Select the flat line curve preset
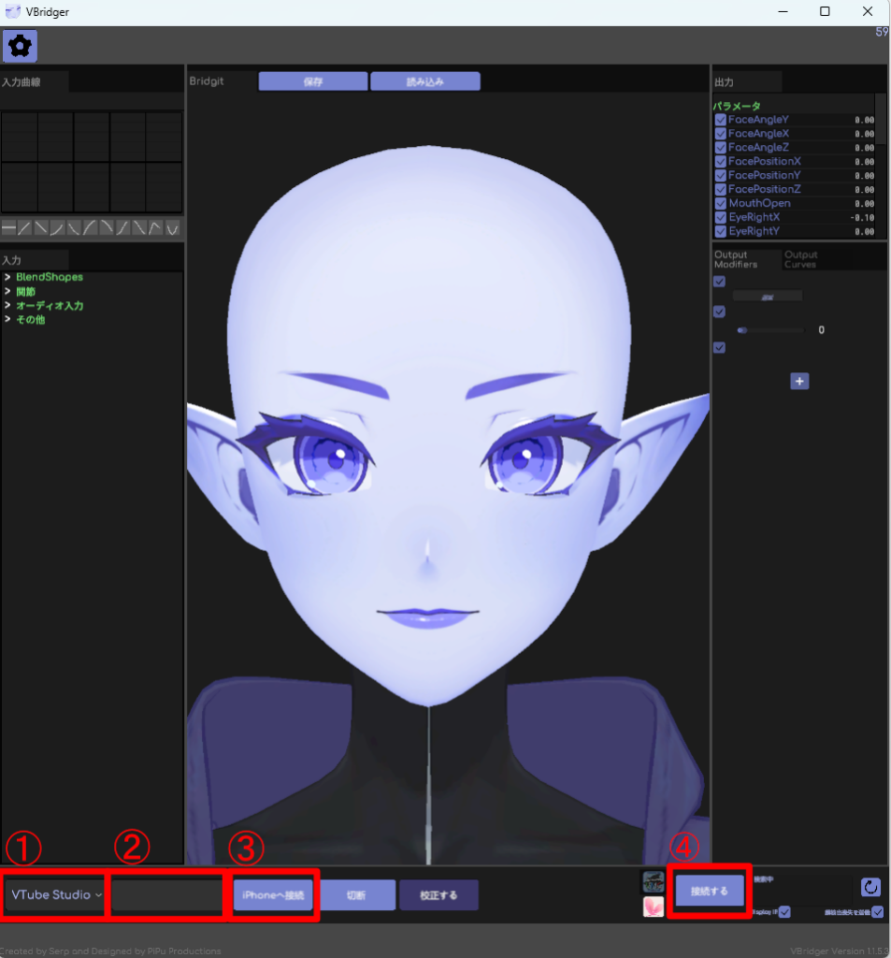The height and width of the screenshot is (958, 891). pyautogui.click(x=9, y=227)
